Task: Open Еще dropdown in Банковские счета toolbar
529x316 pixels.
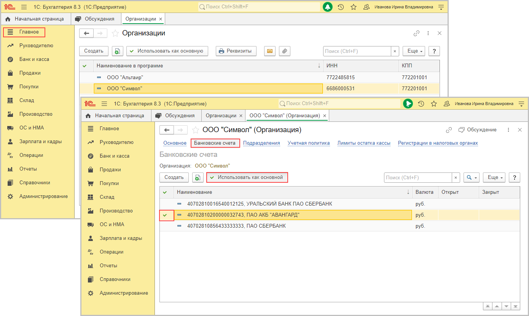Action: pyautogui.click(x=494, y=177)
